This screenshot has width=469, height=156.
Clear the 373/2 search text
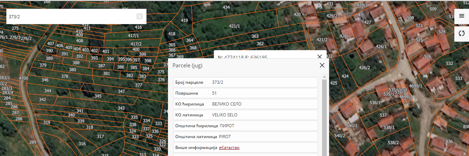coord(140,16)
